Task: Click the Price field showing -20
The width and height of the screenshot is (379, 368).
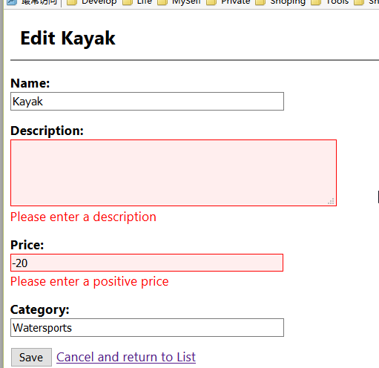Action: pos(147,263)
